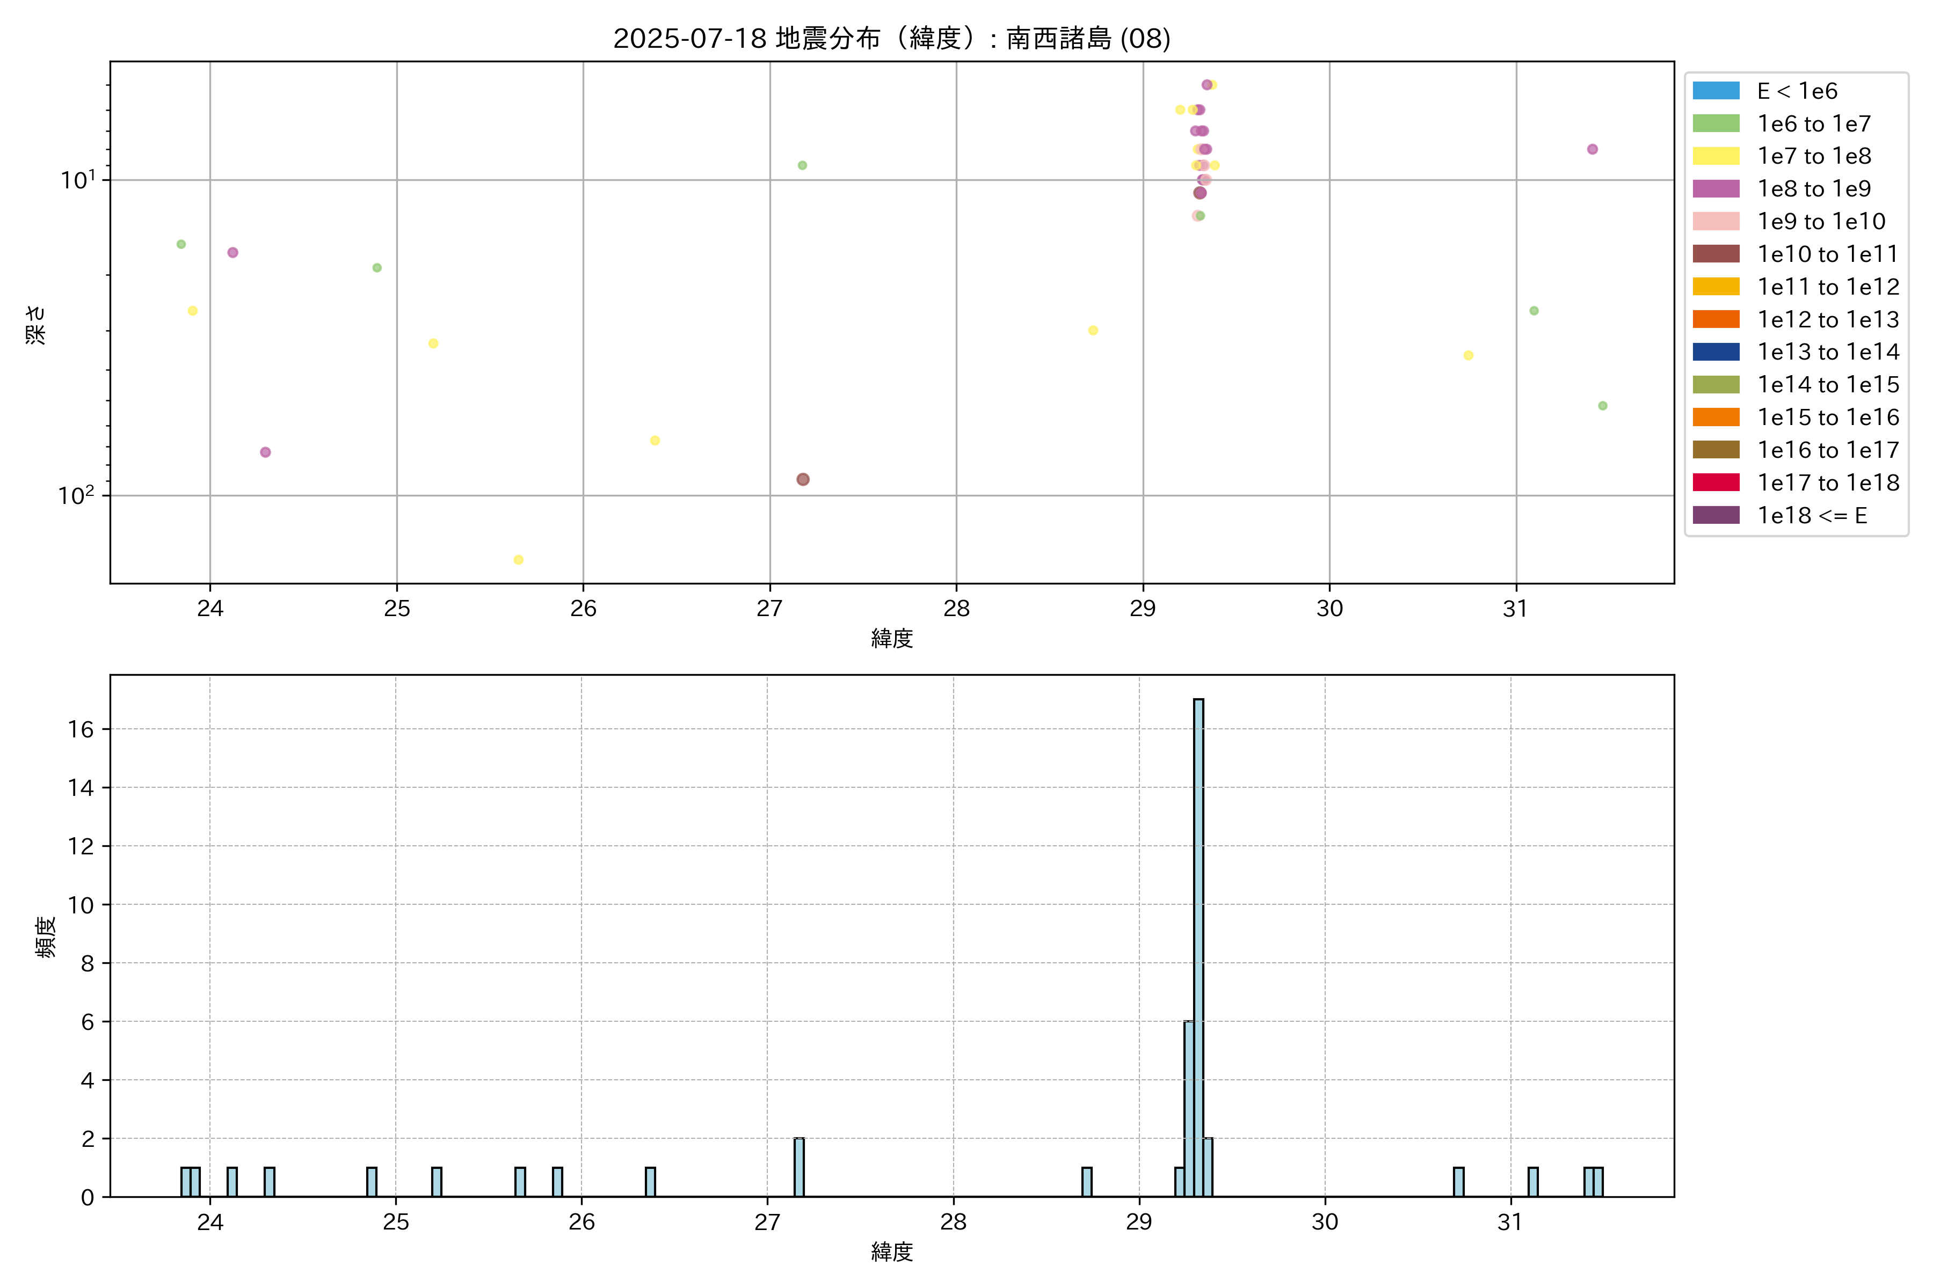Click the tallest histogram bar near latitude 29.3

click(1198, 945)
